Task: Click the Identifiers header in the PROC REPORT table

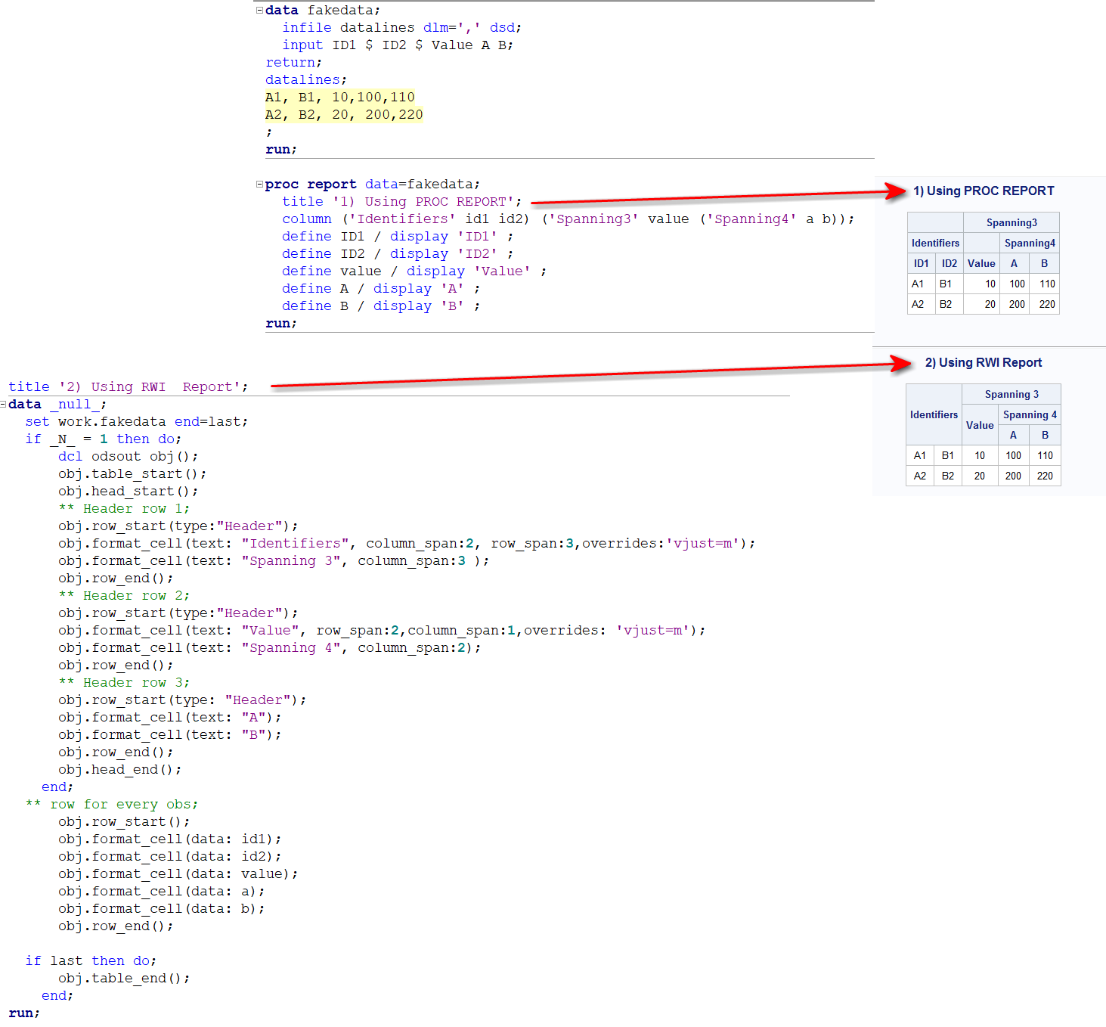Action: point(935,243)
